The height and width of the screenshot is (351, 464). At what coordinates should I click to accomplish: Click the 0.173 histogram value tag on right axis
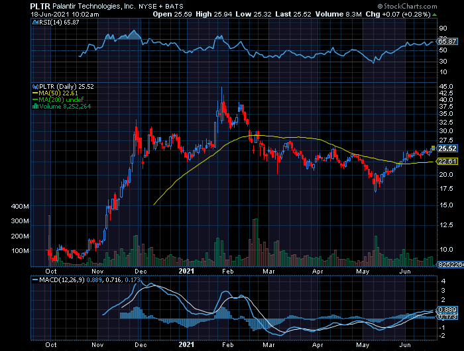pos(447,317)
